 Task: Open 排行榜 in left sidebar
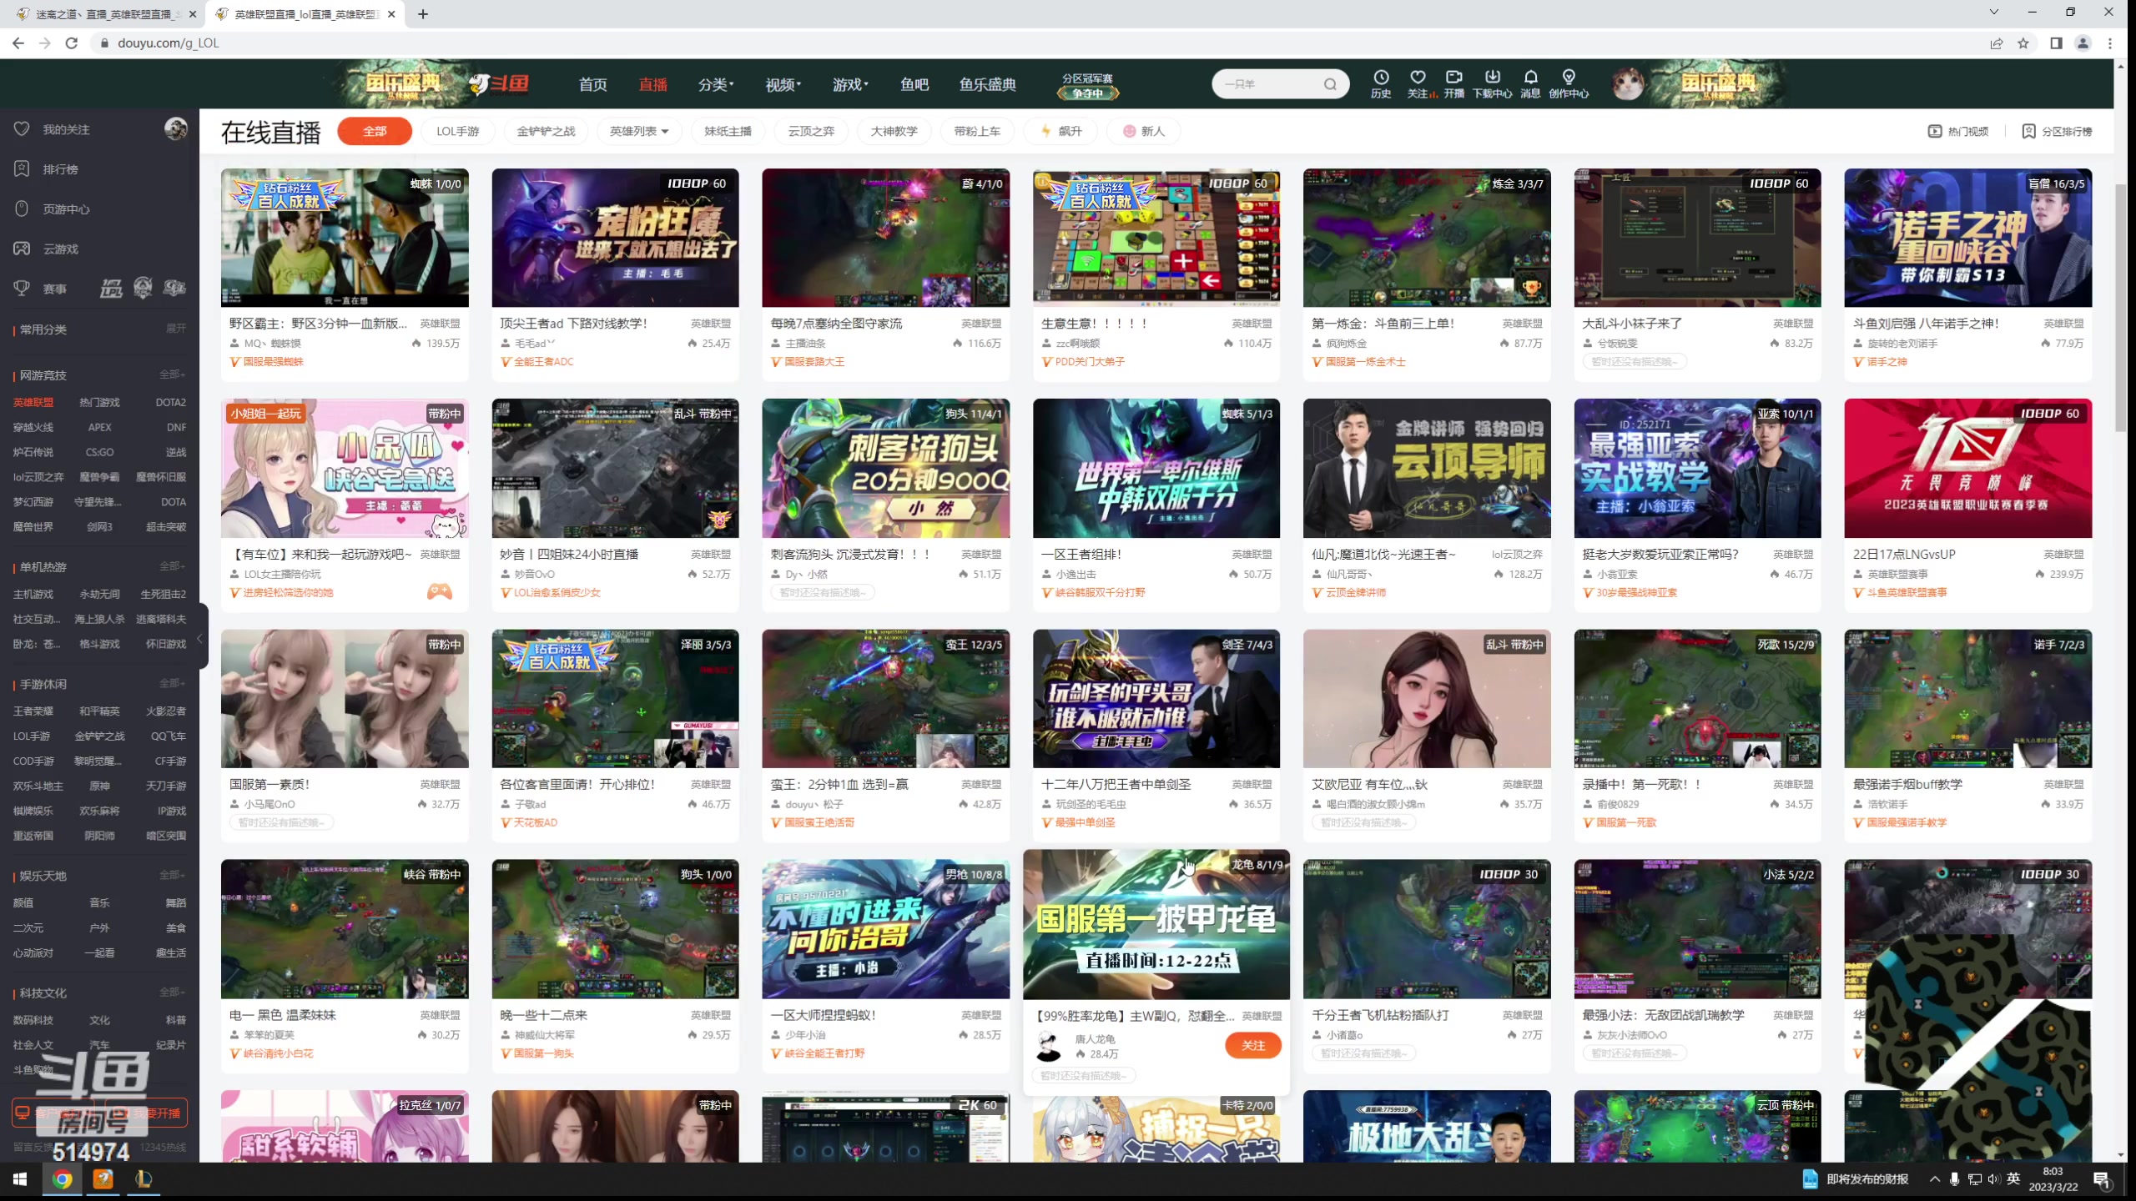point(60,169)
